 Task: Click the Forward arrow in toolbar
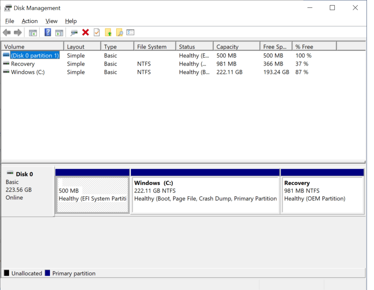click(18, 33)
